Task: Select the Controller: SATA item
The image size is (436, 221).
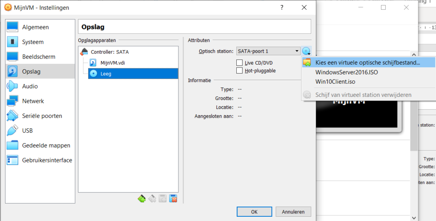Action: [x=109, y=52]
